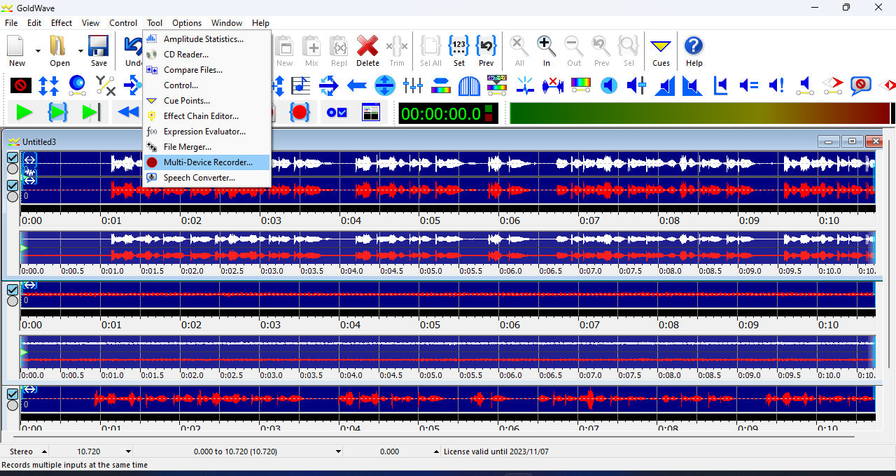Screen dimensions: 896x476
Task: Open the Spectrum Filter rainbow icon
Action: click(x=581, y=86)
